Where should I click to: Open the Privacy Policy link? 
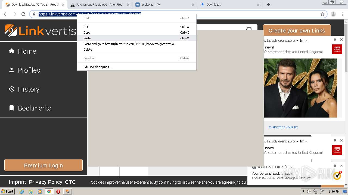click(x=45, y=182)
